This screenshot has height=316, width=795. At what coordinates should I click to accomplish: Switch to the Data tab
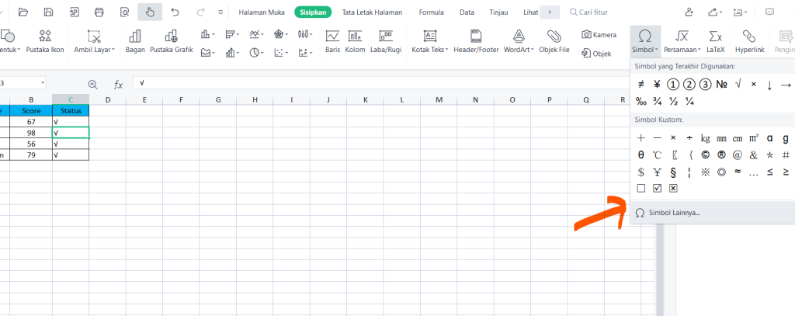point(467,12)
